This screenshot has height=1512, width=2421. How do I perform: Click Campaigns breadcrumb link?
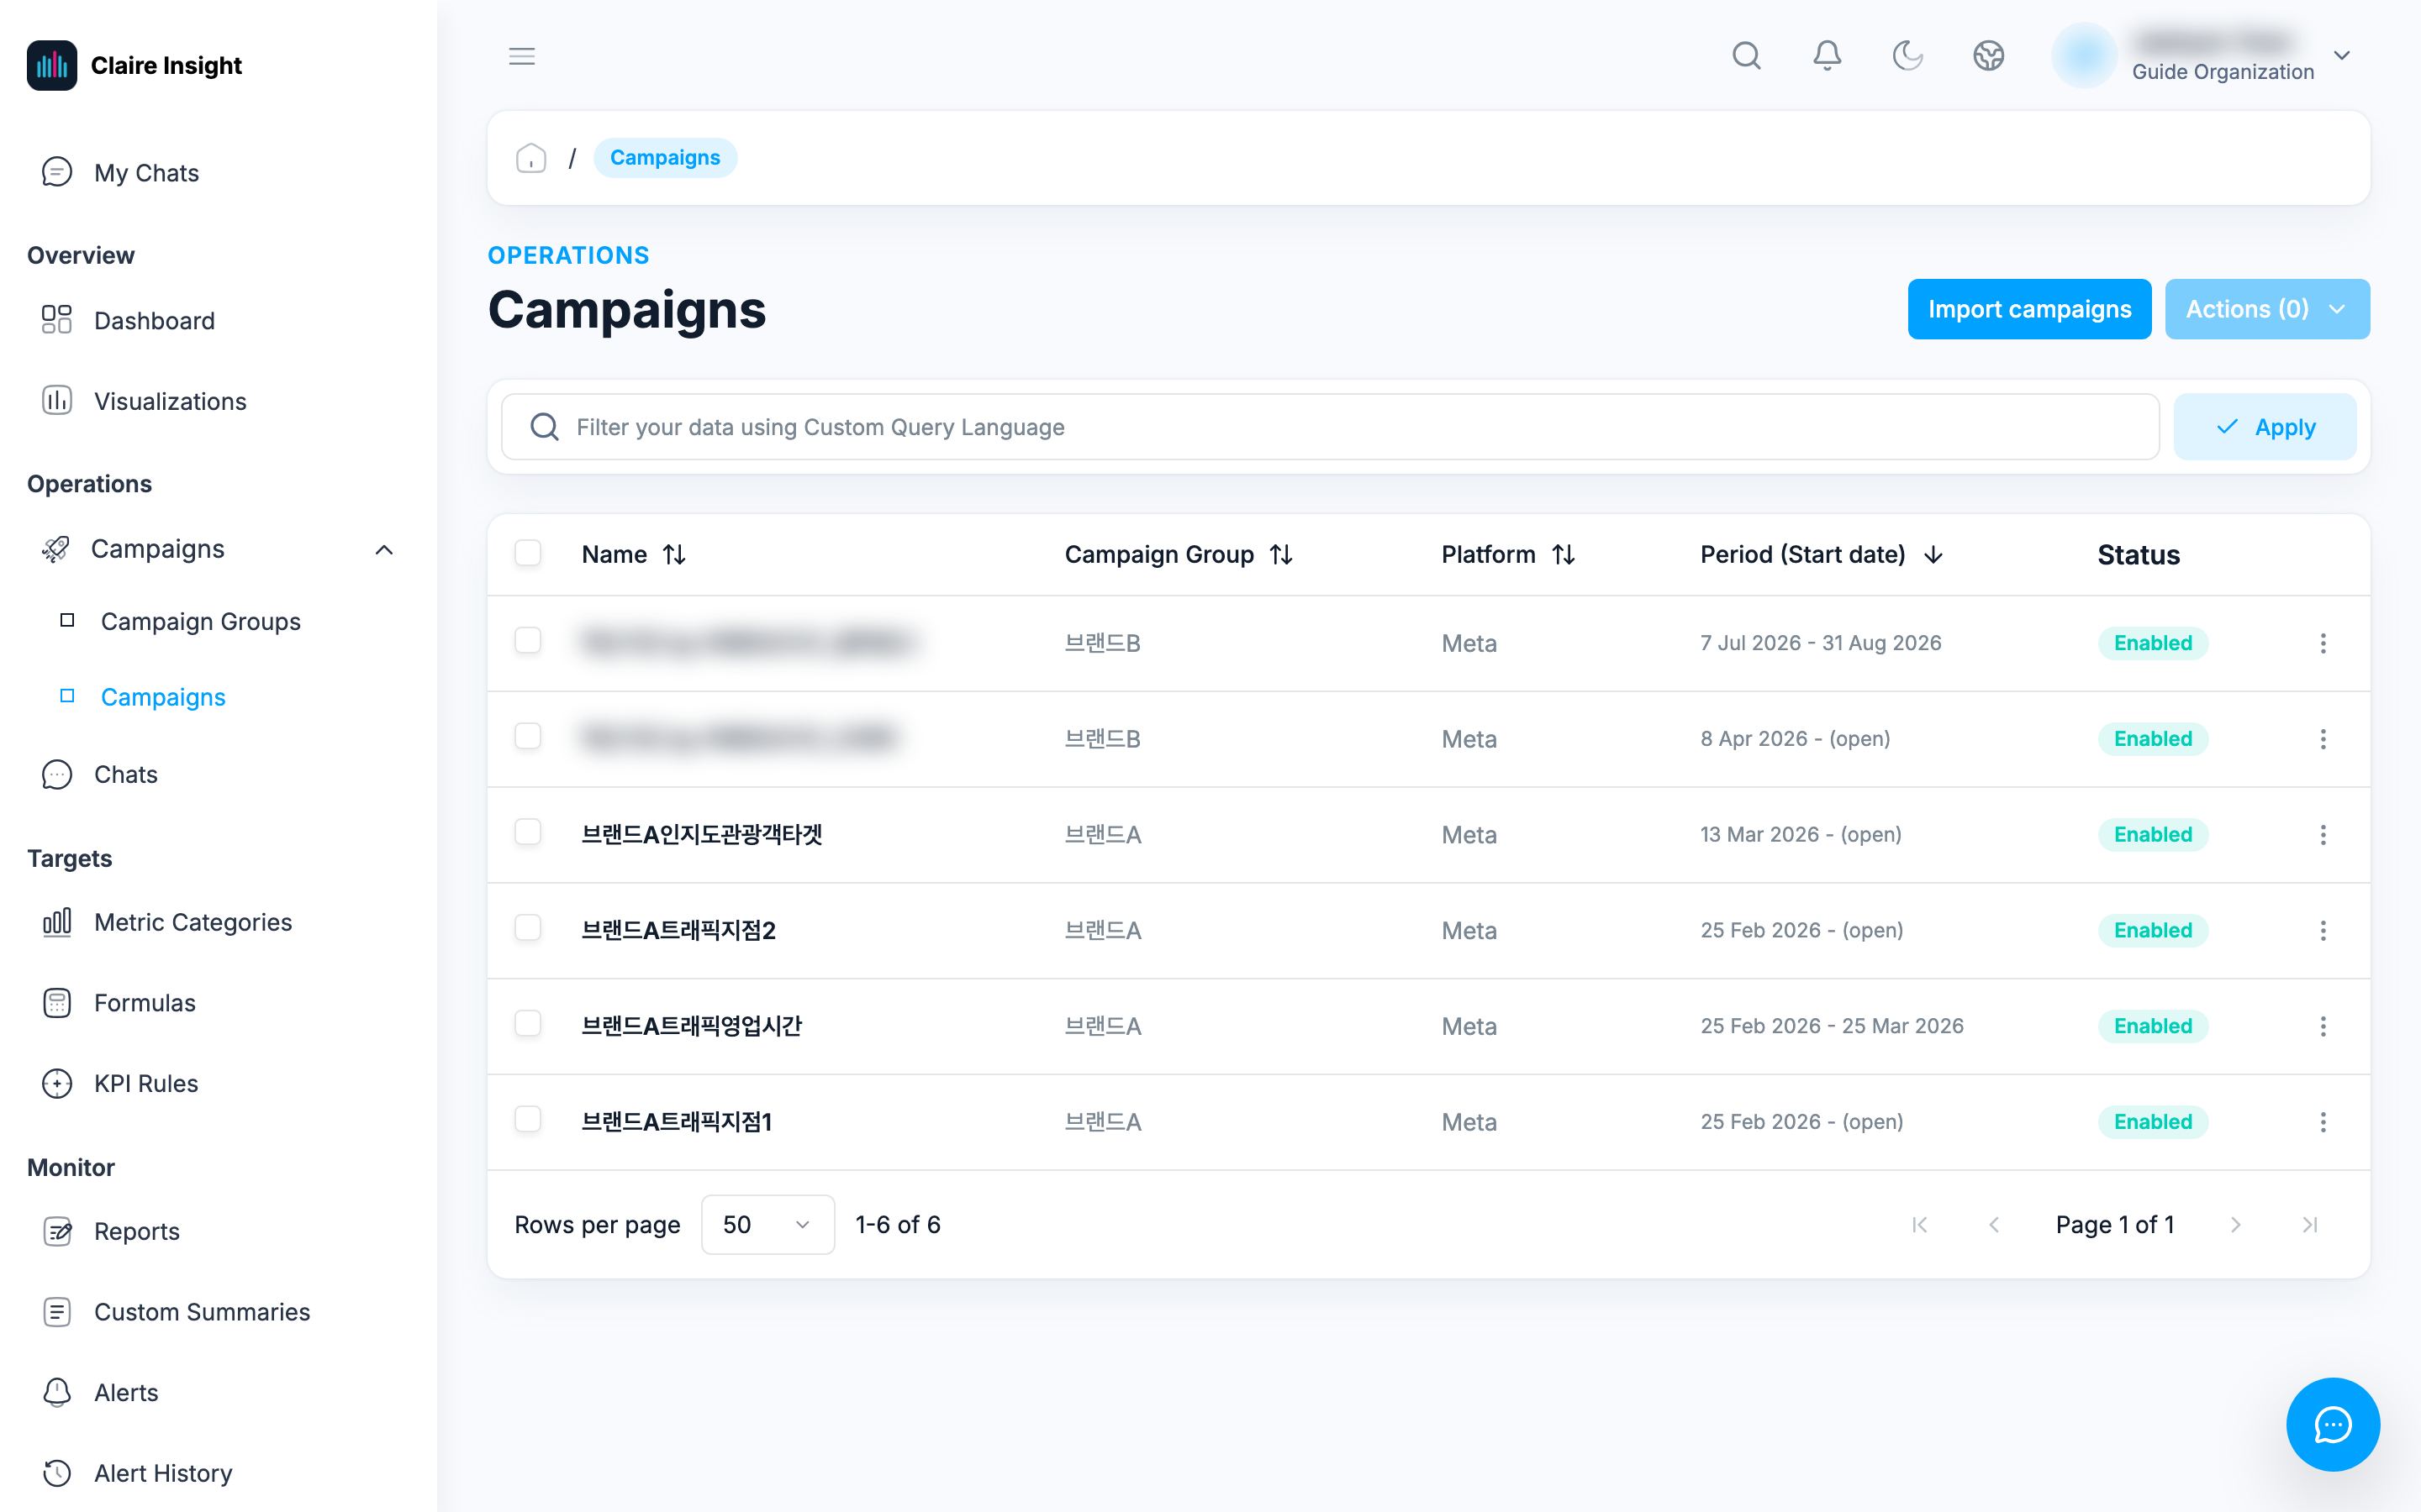pyautogui.click(x=665, y=158)
